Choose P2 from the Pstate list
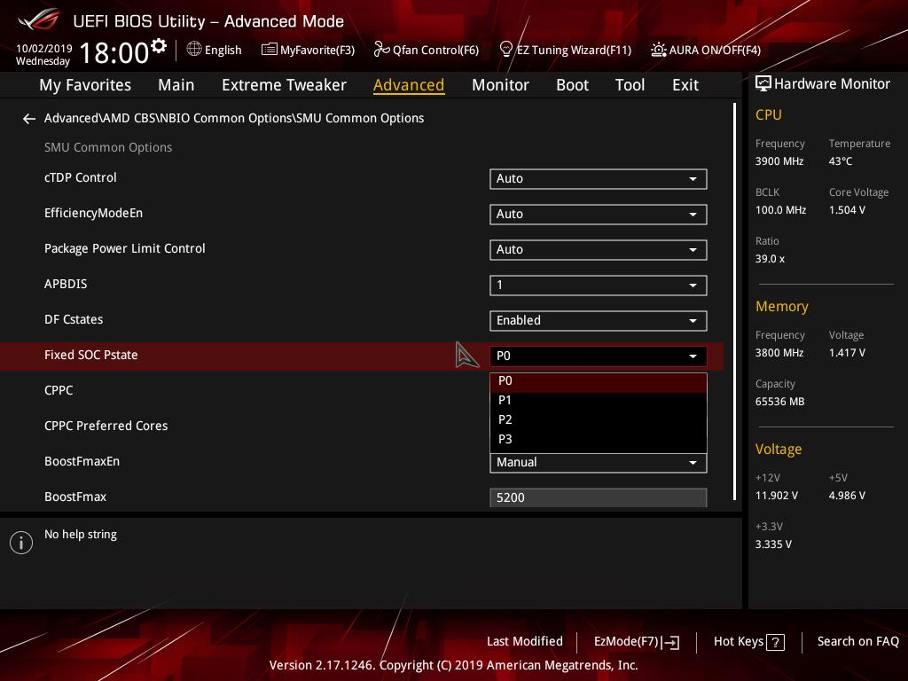The width and height of the screenshot is (908, 681). (599, 419)
